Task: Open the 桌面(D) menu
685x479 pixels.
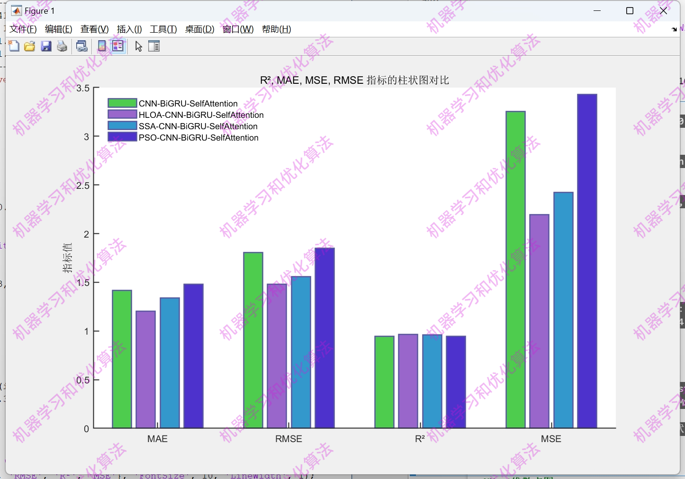Action: click(x=199, y=29)
